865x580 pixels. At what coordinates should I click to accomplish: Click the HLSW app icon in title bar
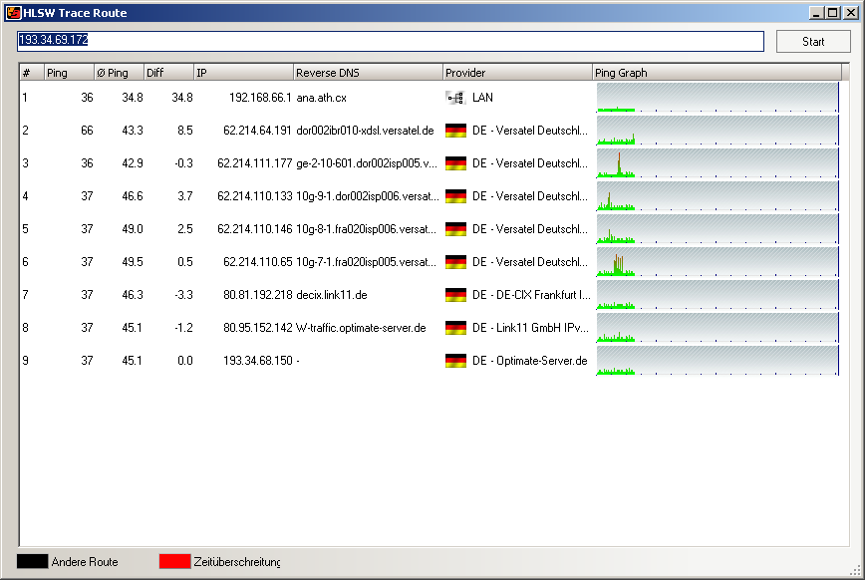pos(13,13)
